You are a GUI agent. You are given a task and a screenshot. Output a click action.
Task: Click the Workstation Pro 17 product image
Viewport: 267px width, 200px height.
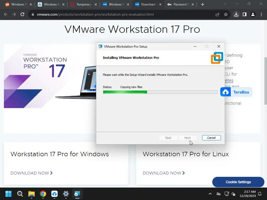[50, 76]
